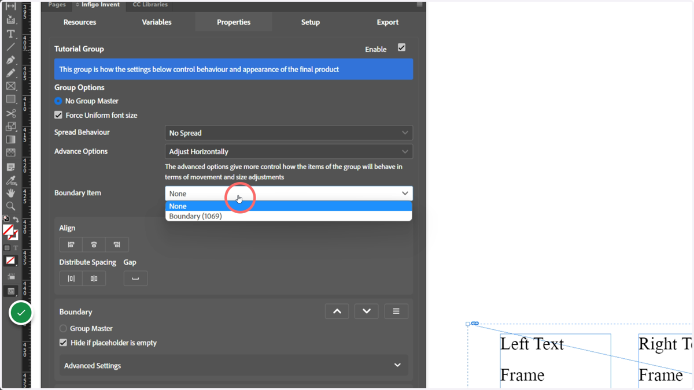This screenshot has width=694, height=390.
Task: Click the Boundary Item dropdown field
Action: point(289,193)
